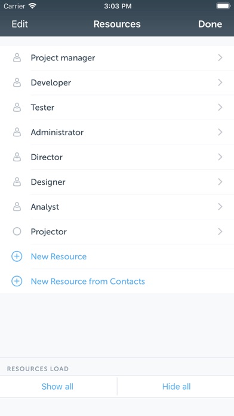Tap the plus icon for New Resource
Image resolution: width=234 pixels, height=416 pixels.
(17, 256)
